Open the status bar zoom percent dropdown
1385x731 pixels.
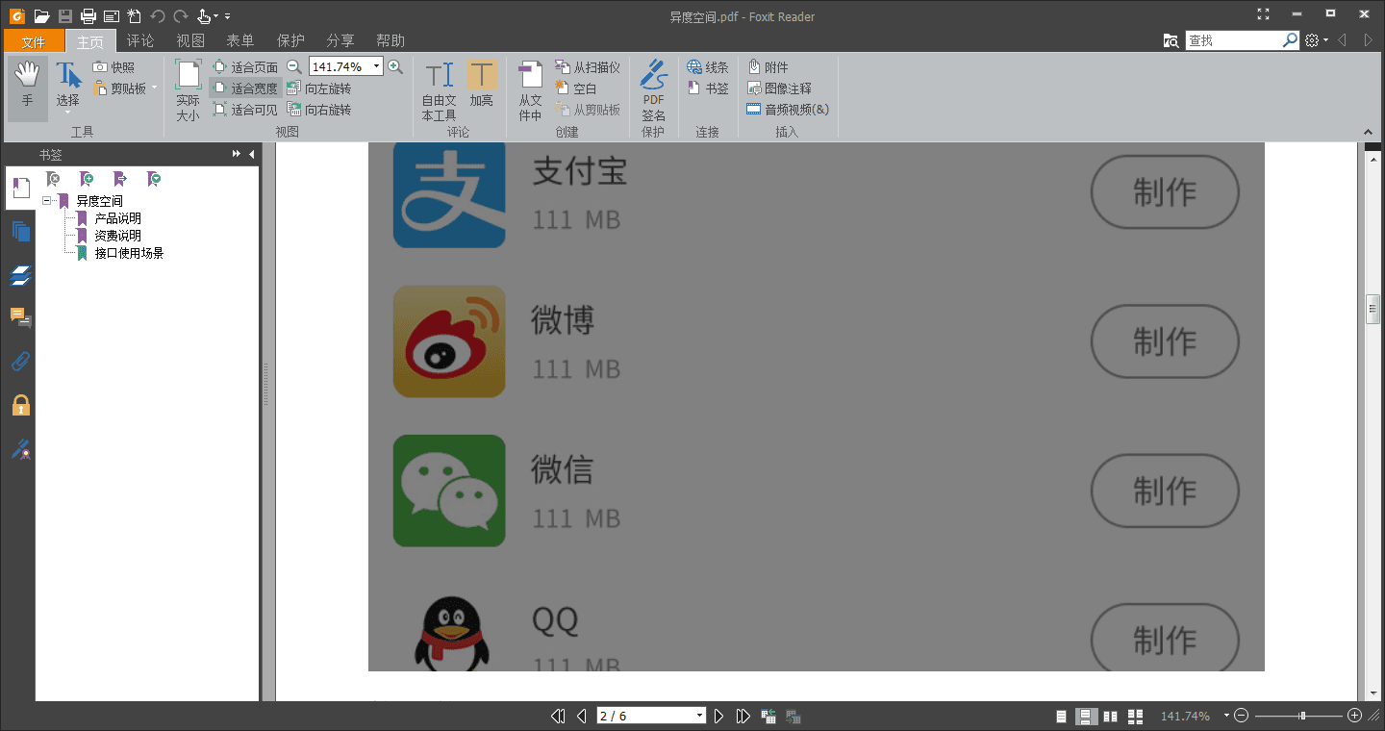[x=1225, y=716]
